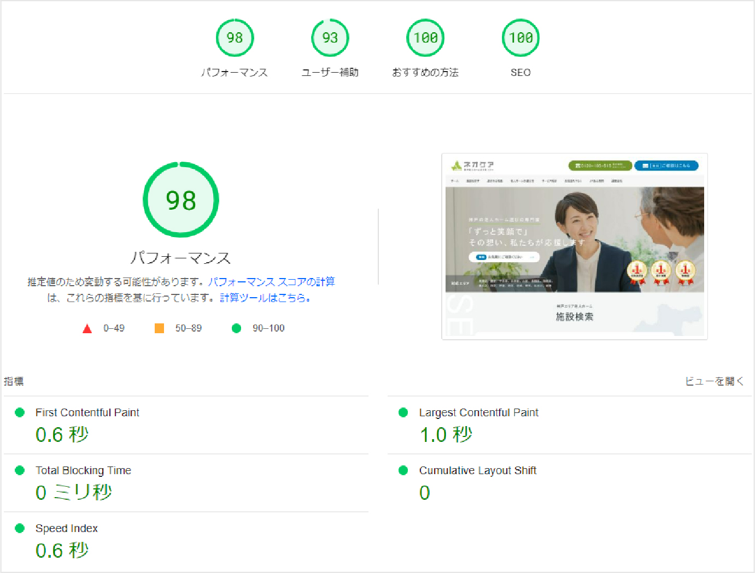Click the green dot beside Speed Index
This screenshot has height=573, width=755.
(20, 528)
